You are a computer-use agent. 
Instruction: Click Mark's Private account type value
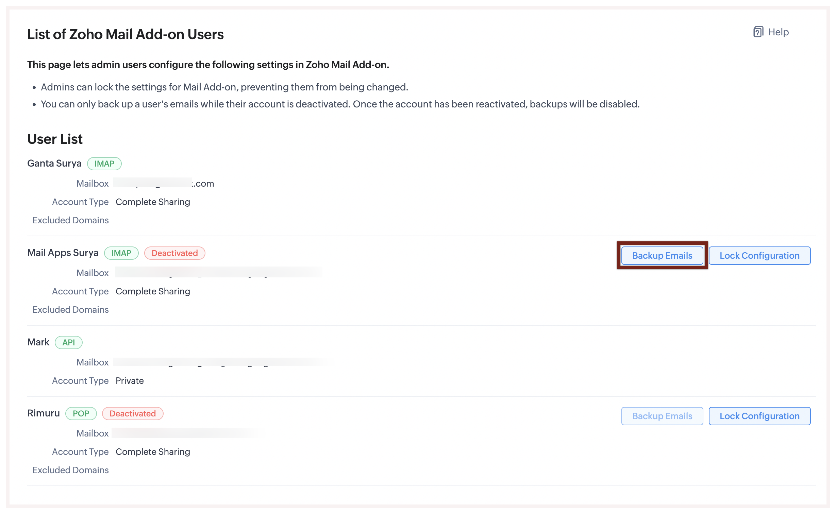130,380
